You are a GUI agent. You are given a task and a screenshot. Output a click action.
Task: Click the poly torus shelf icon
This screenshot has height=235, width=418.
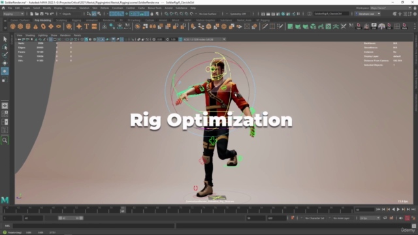[43, 26]
